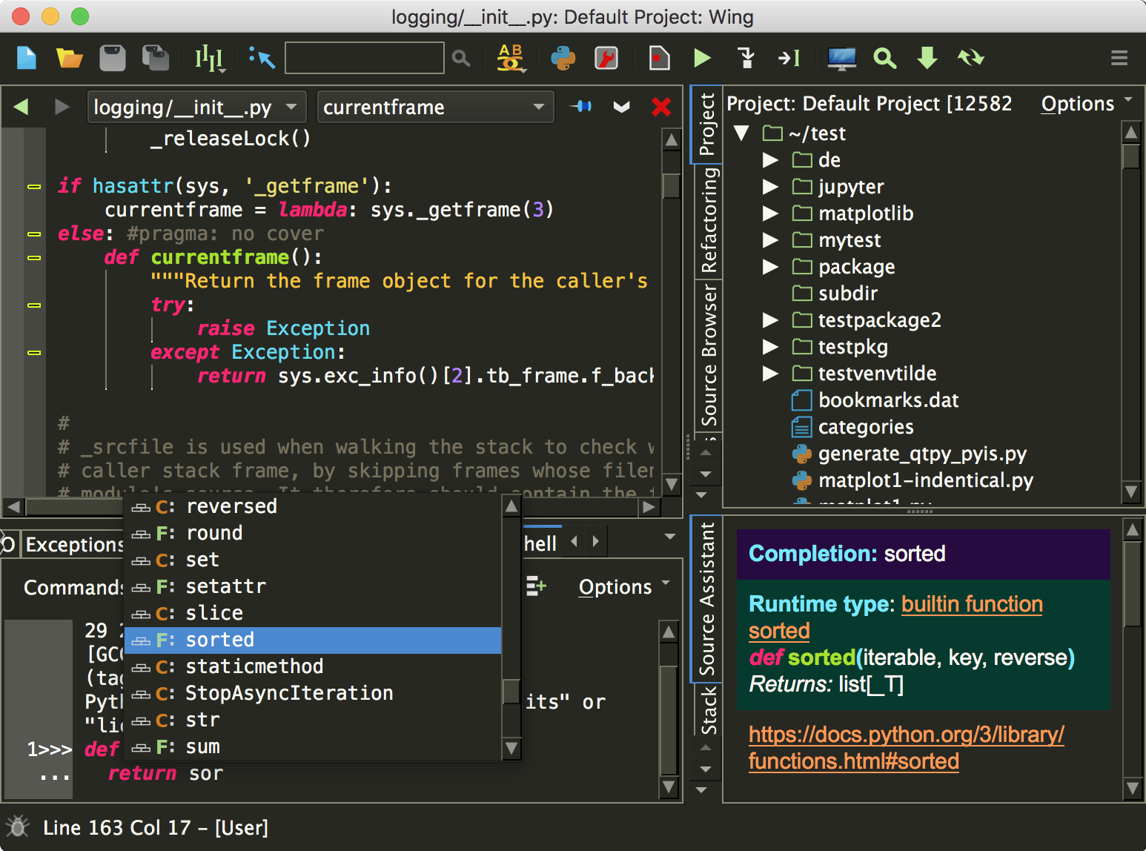Click the toolbar search input field
Image resolution: width=1146 pixels, height=851 pixels.
point(365,58)
